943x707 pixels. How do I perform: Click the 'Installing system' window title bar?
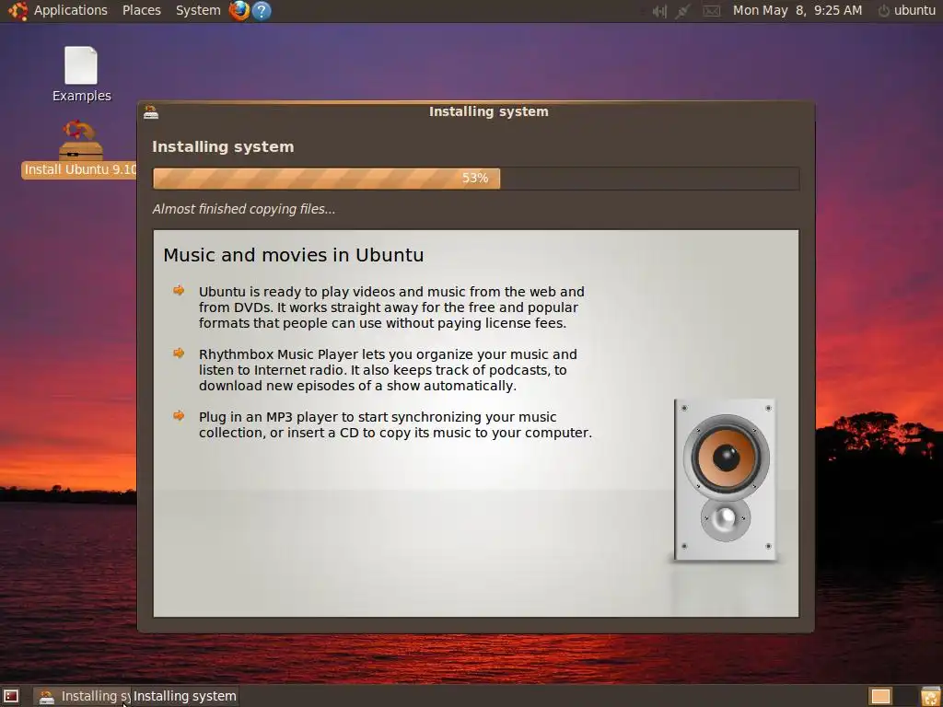(x=476, y=111)
